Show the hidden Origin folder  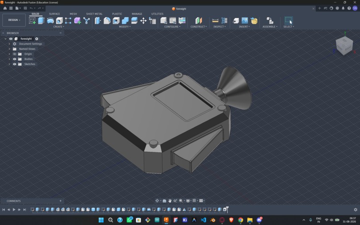point(14,54)
